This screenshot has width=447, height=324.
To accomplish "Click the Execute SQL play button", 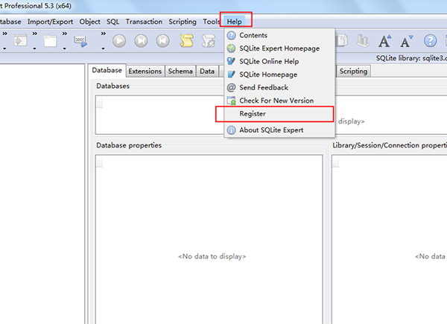I will pyautogui.click(x=119, y=41).
